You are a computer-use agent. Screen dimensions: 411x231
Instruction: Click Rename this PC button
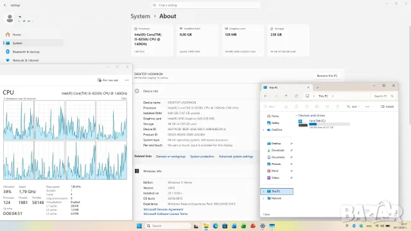(x=327, y=76)
